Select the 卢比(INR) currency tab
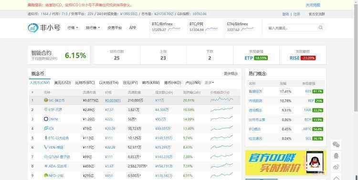 click(x=193, y=82)
